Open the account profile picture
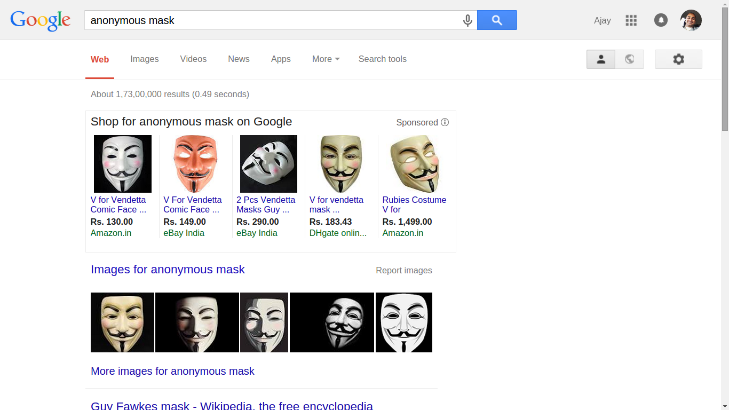This screenshot has width=729, height=410. tap(691, 20)
